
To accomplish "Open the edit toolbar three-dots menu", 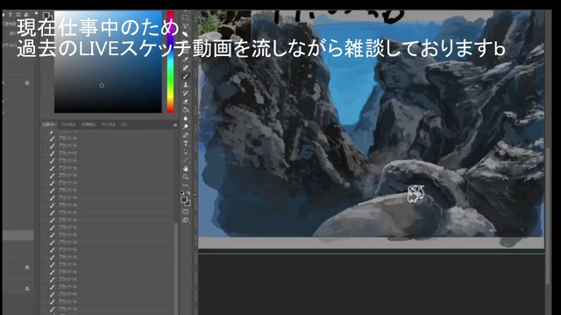I will click(x=186, y=185).
